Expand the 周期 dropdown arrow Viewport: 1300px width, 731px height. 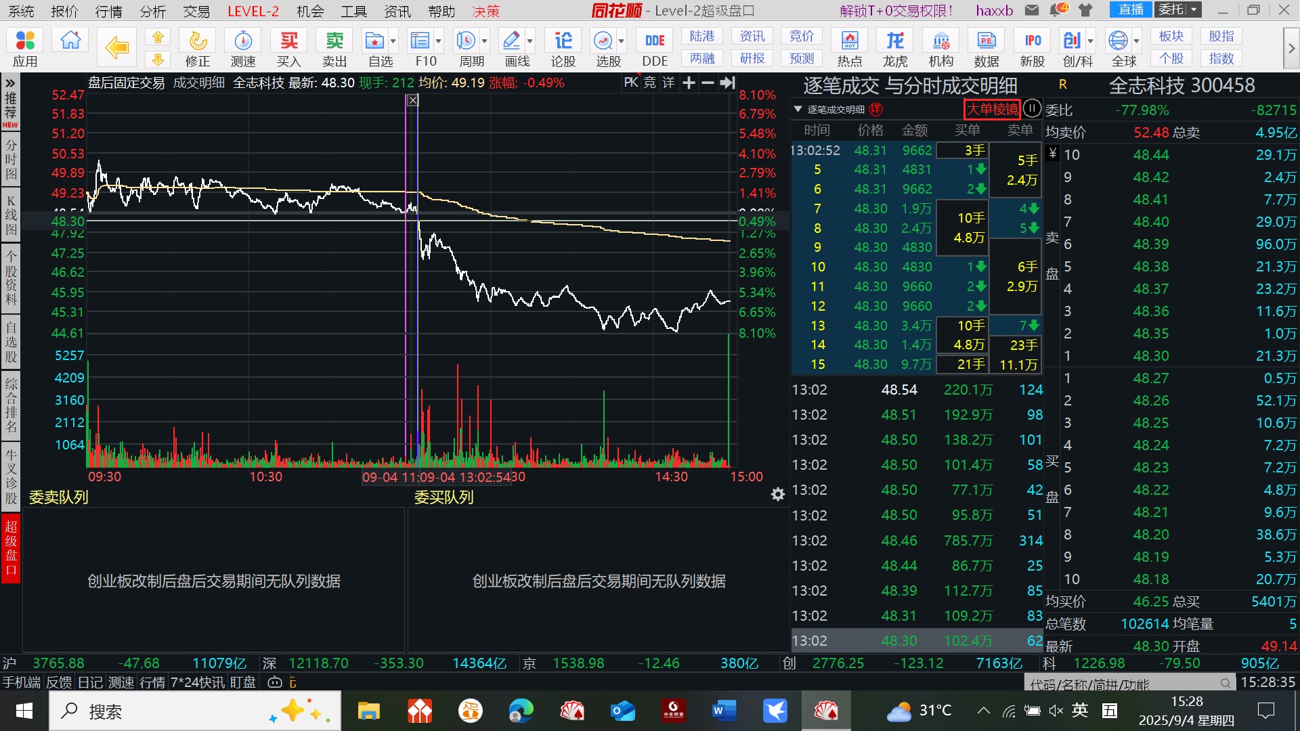pyautogui.click(x=484, y=41)
